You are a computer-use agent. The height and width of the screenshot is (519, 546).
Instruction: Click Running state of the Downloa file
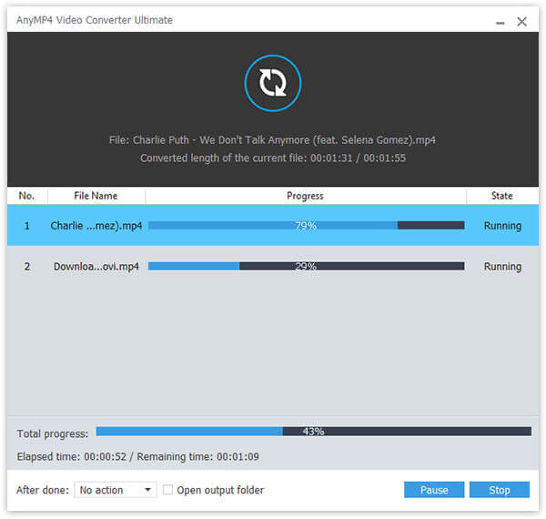502,267
